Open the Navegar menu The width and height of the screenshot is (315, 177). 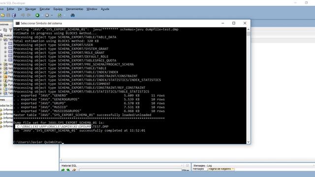tap(31, 9)
